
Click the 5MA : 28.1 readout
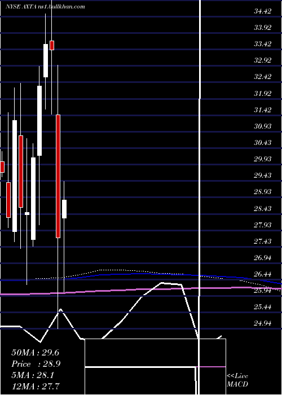click(33, 375)
